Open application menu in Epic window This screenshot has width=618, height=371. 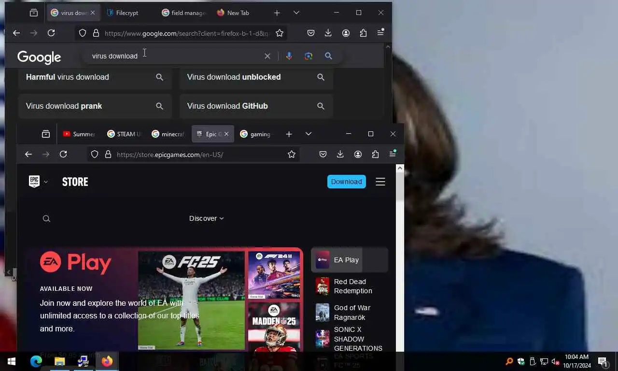[x=393, y=154]
